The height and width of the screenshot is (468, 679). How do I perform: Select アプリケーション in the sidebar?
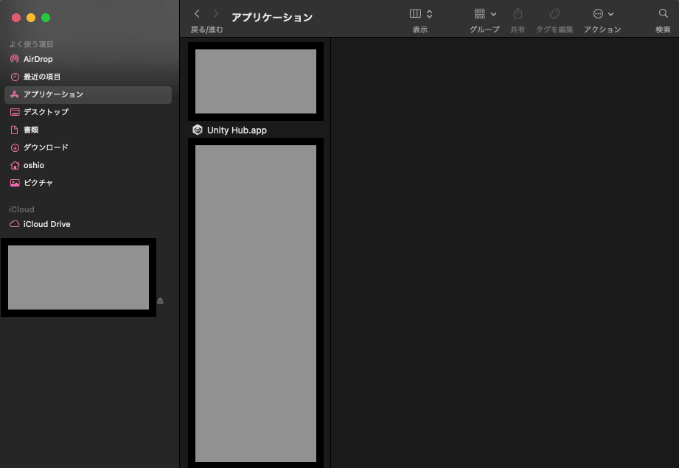[88, 94]
